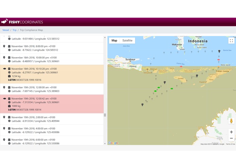Screen dimensions: 236x168
Task: Click weight icon next to 1000 kg
Action: [9, 106]
